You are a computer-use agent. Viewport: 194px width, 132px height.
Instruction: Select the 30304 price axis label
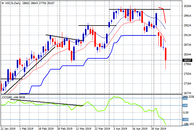coord(187,6)
